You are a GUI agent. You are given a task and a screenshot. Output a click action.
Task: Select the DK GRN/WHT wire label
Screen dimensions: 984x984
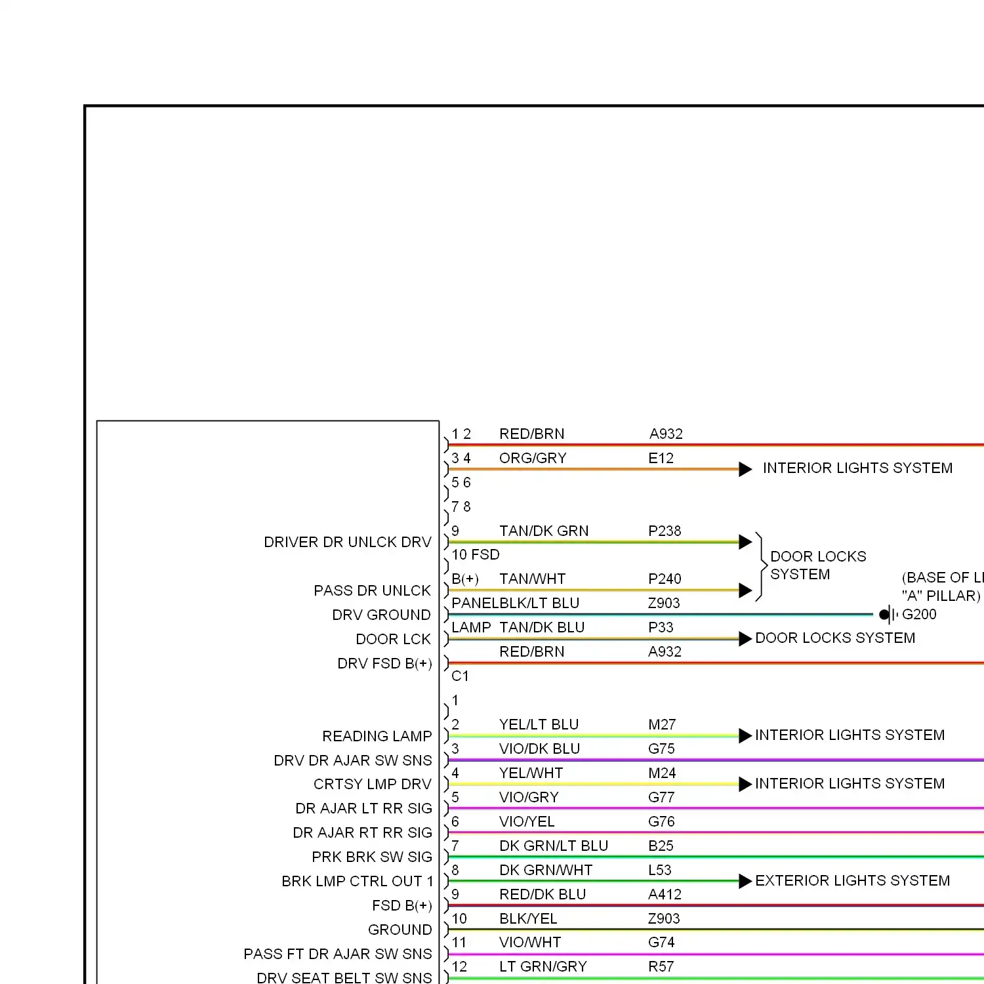point(546,870)
